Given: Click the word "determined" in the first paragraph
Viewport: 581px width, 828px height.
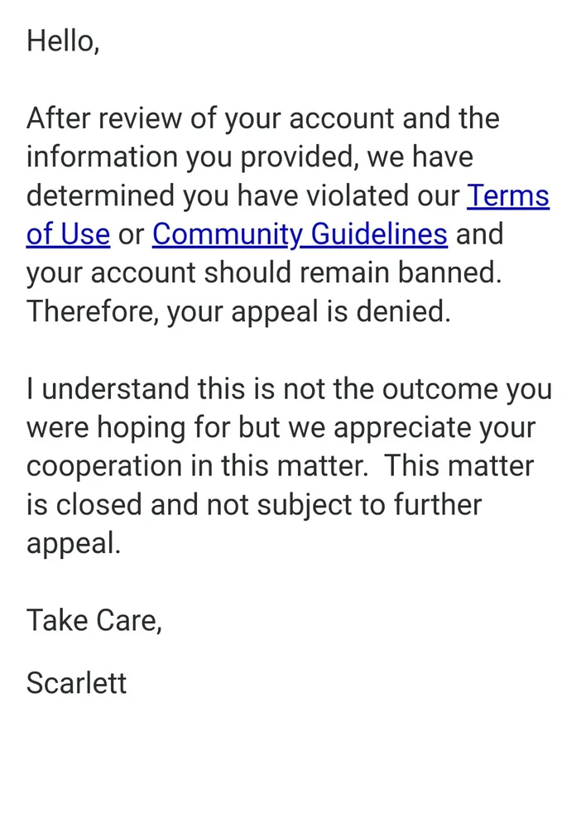Looking at the screenshot, I should 102,196.
